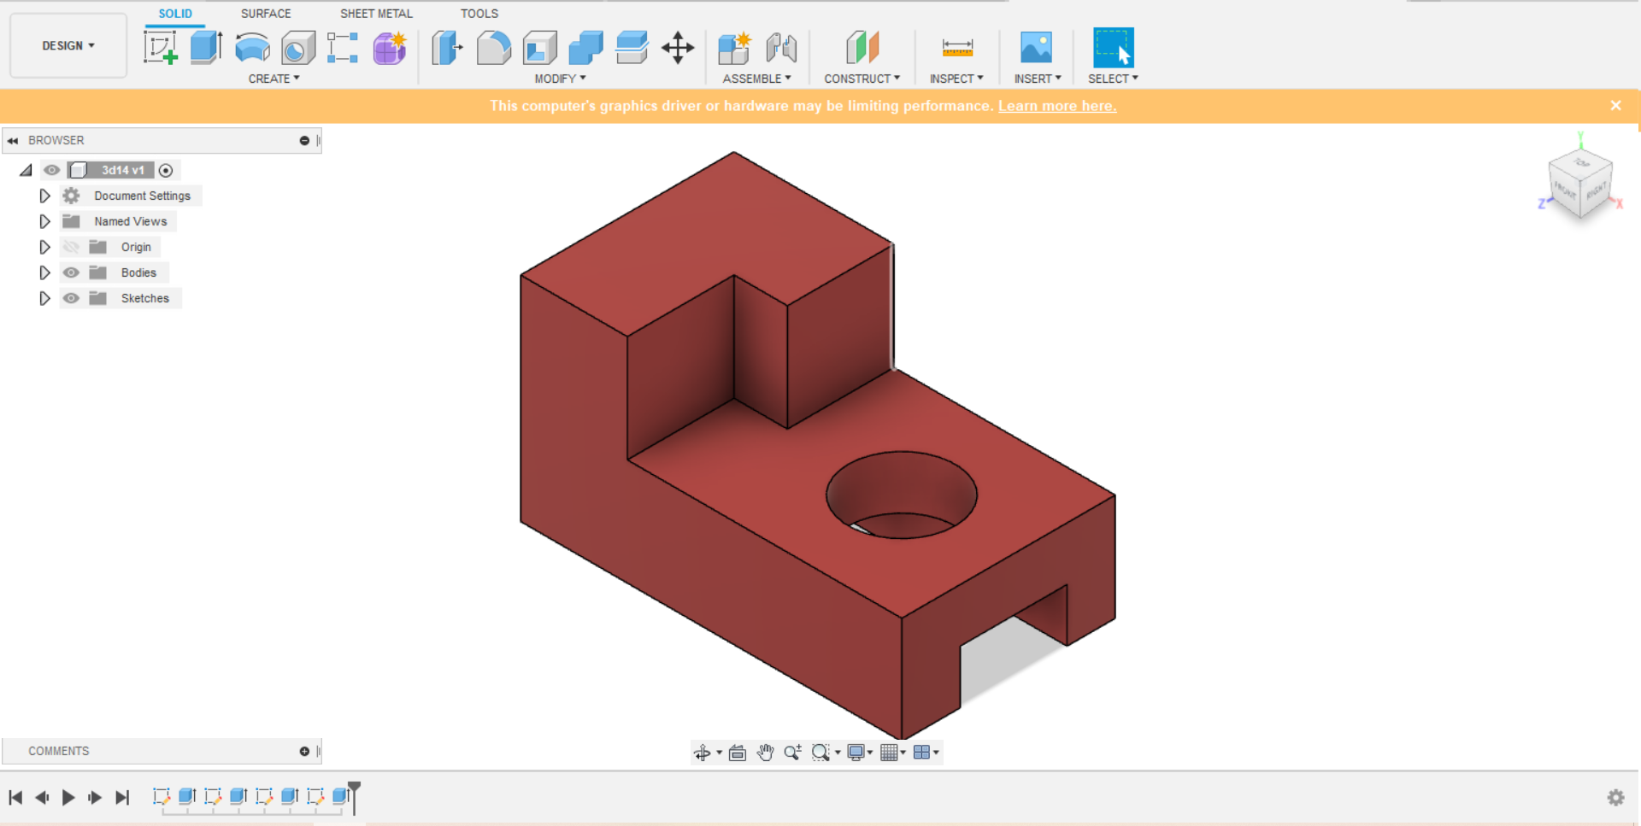Open the Hole tool
The width and height of the screenshot is (1641, 826).
point(297,48)
